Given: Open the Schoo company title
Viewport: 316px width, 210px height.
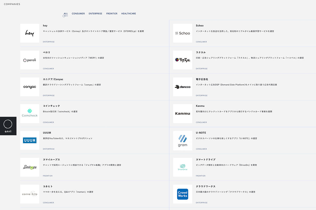Looking at the screenshot, I should 200,26.
